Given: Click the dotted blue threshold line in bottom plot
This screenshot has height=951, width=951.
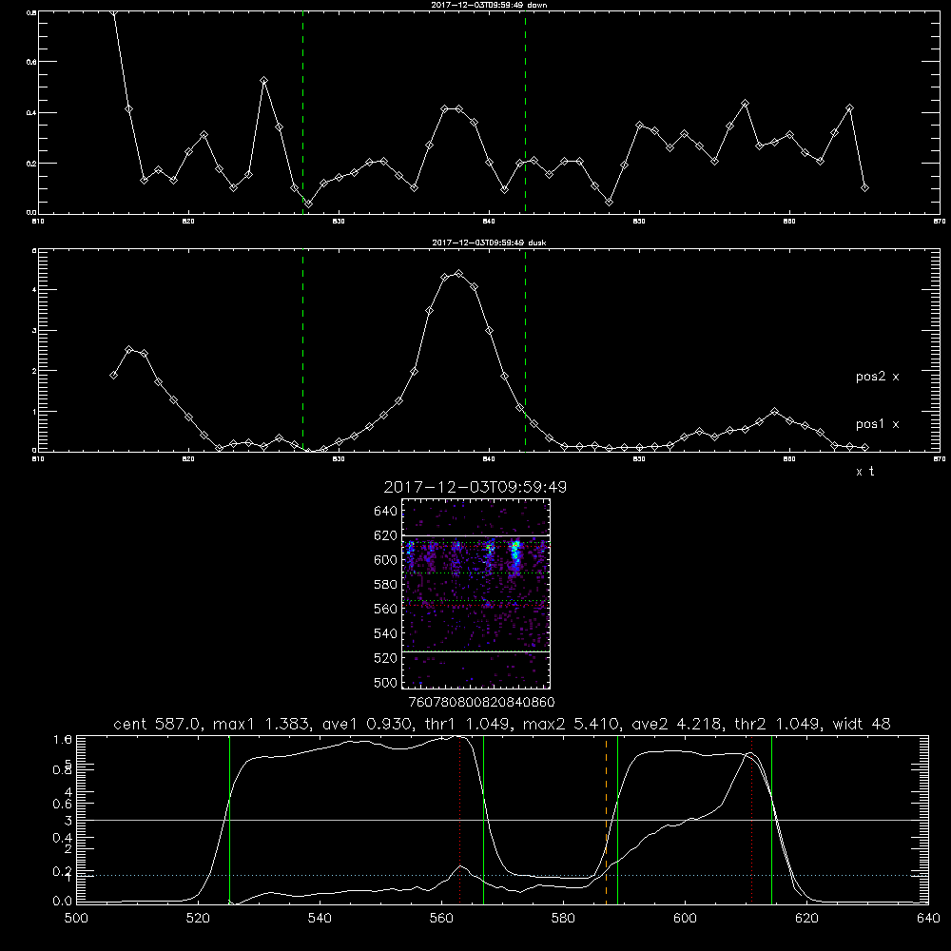Looking at the screenshot, I should [x=502, y=875].
